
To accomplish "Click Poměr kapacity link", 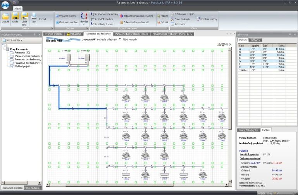I will pos(249,154).
